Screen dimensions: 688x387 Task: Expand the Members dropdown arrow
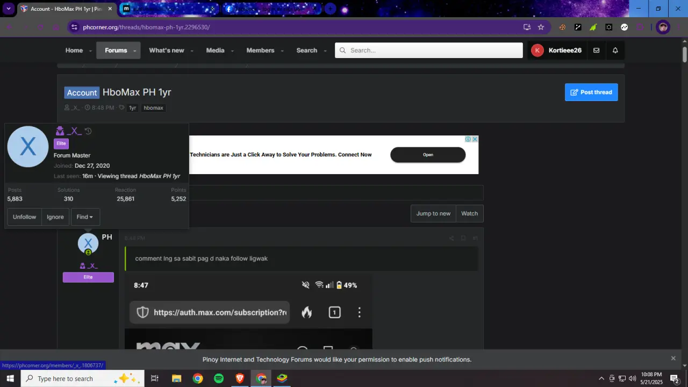pos(282,51)
